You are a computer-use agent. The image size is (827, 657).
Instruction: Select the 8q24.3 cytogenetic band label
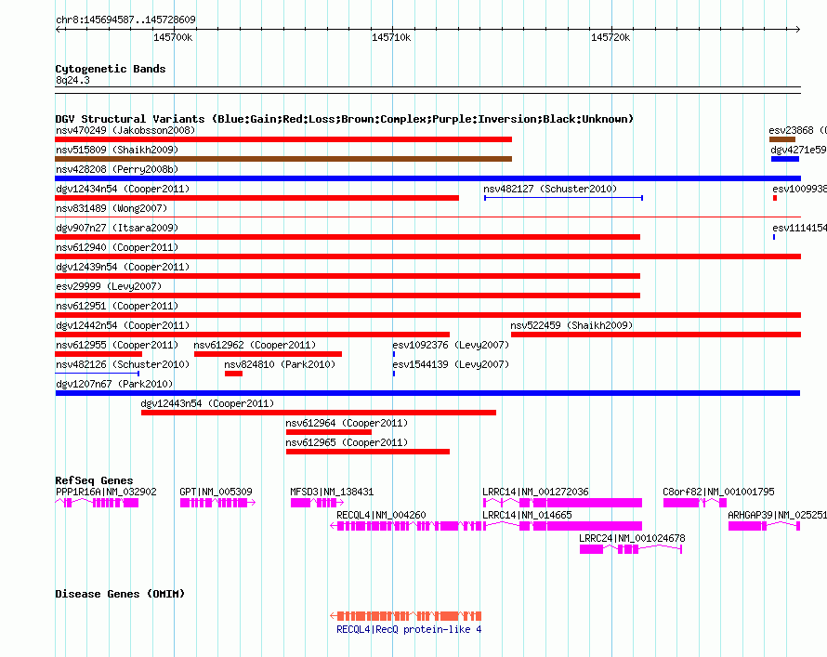72,80
